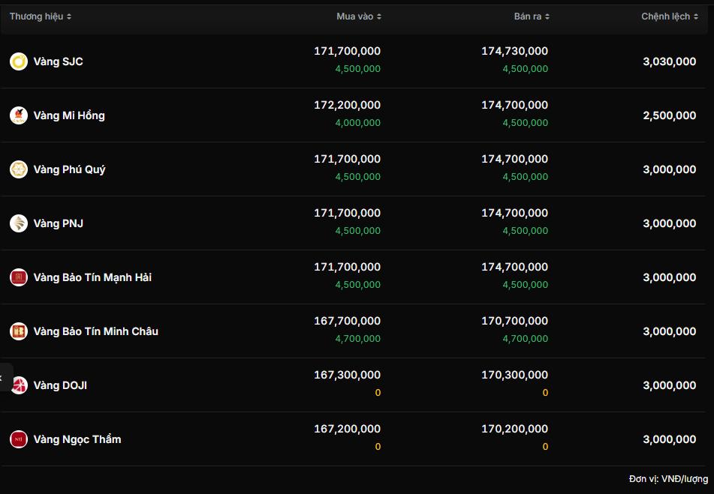Click Vàng SJC buy price 171,700,000
This screenshot has height=494, width=714.
[347, 51]
